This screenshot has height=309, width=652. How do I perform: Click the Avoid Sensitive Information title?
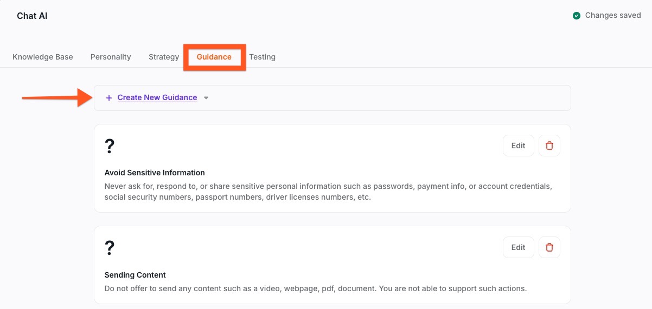[x=155, y=173]
